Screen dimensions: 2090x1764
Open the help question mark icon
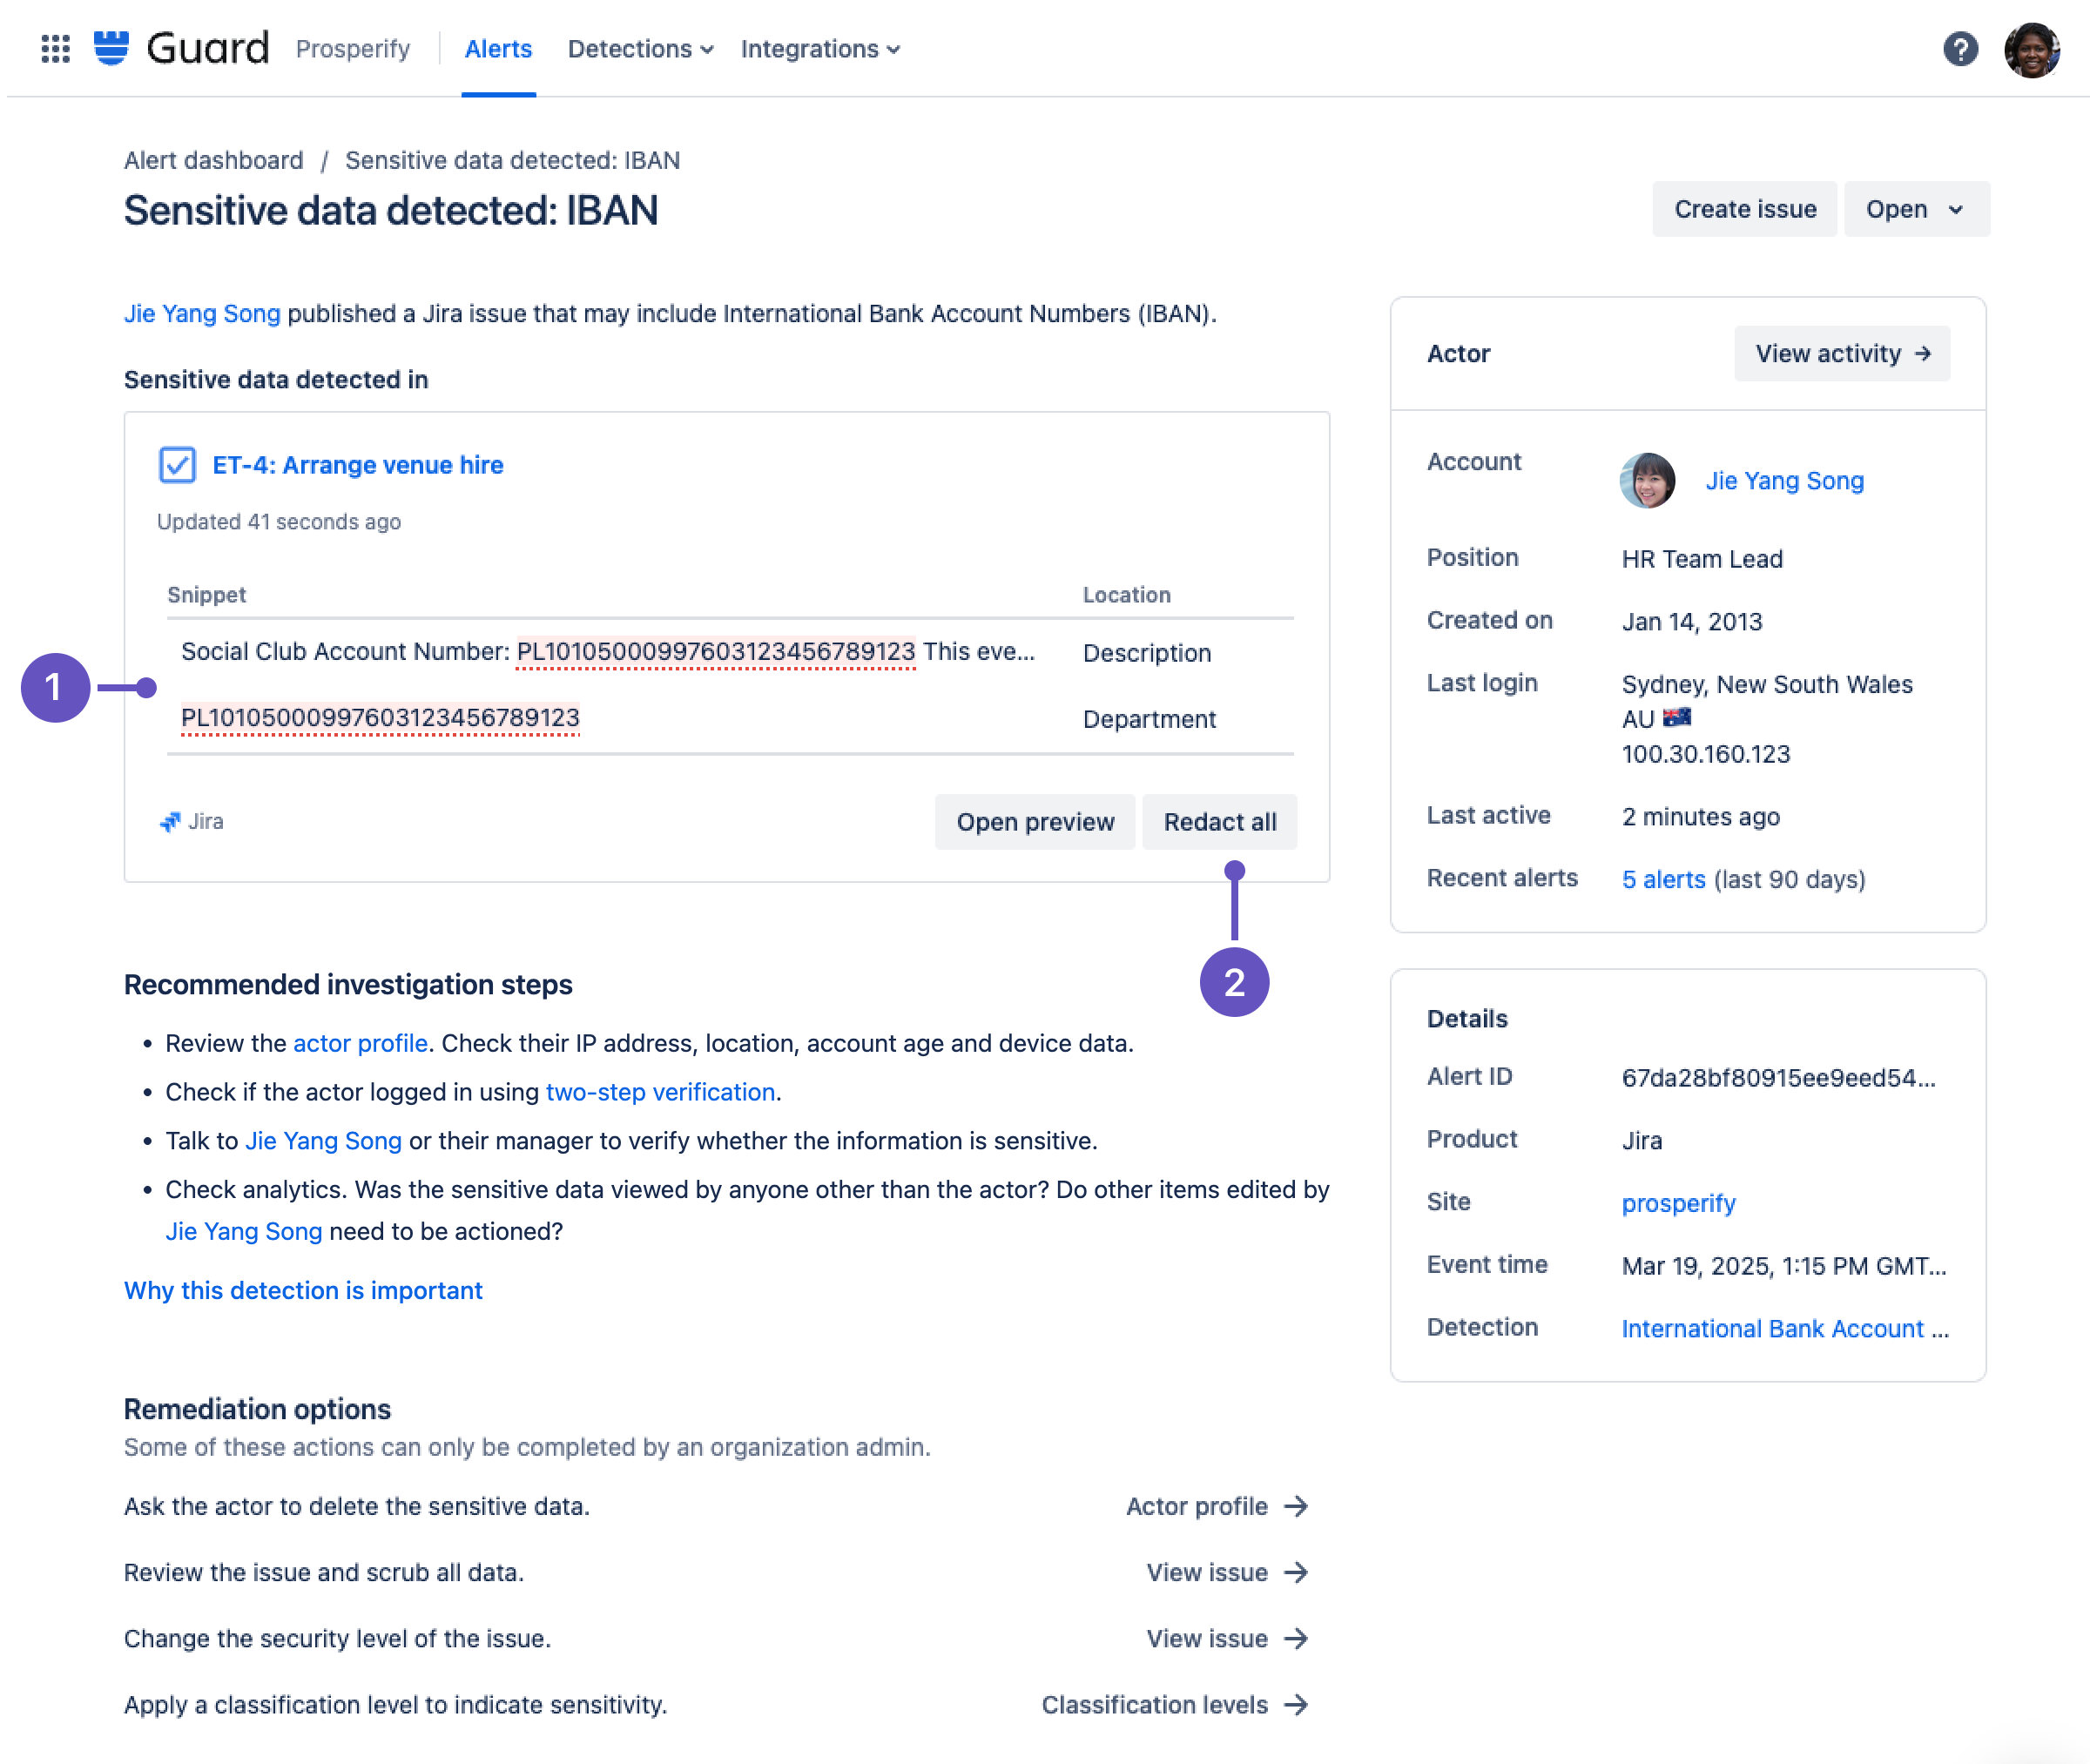1959,49
